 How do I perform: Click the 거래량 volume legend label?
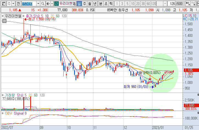click(x=10, y=95)
